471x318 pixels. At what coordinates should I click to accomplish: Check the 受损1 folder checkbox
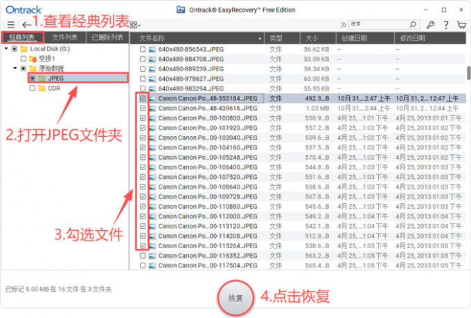click(23, 59)
